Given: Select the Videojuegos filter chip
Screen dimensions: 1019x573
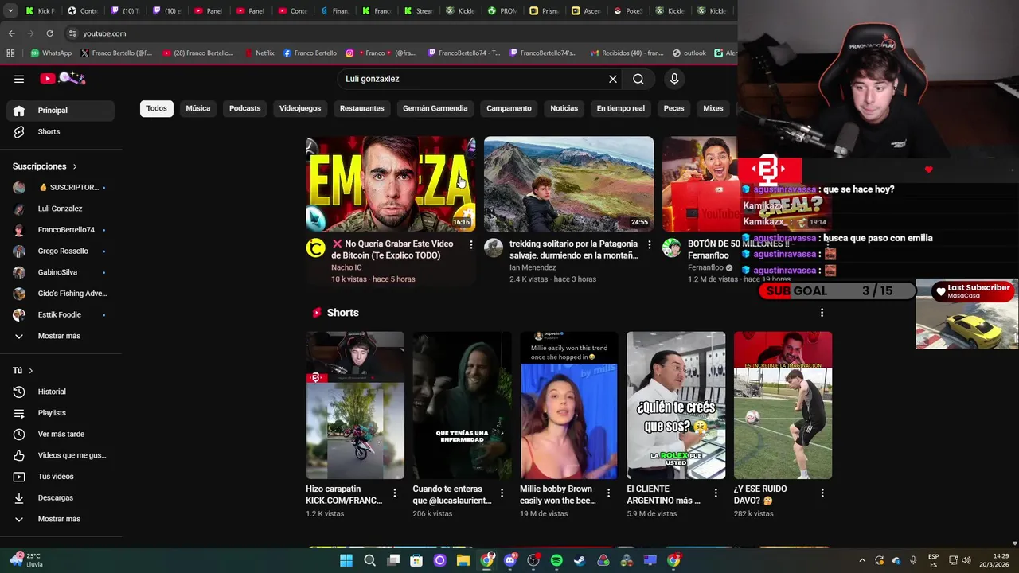Looking at the screenshot, I should (300, 108).
